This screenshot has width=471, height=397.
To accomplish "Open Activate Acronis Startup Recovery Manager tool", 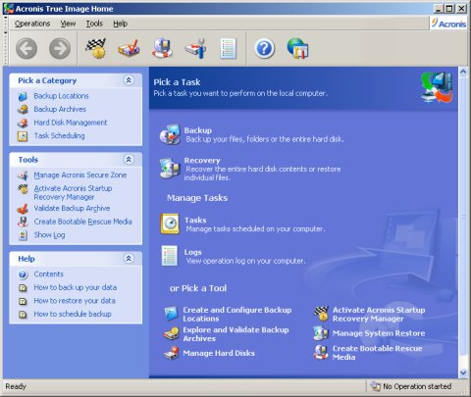I will [379, 314].
